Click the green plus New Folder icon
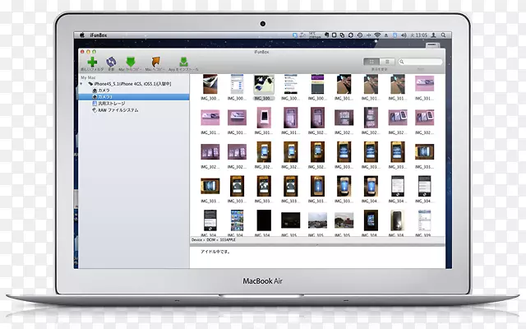 click(93, 62)
